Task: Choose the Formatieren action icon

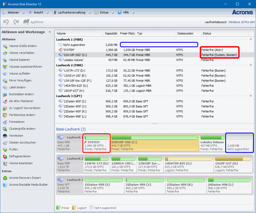Action: pos(5,122)
